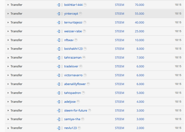Click incoming transfer icon beside nevlu123
Viewport: 185px width, 132px height.
pos(58,128)
